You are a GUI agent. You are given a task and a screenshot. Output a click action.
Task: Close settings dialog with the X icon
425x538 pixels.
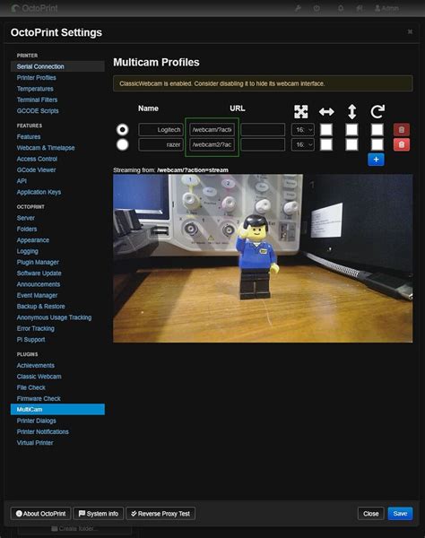410,31
